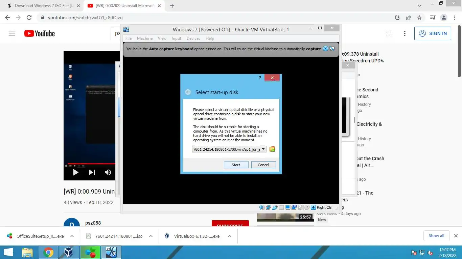The image size is (462, 259).
Task: Open options for the 7601.24214 iso download
Action: point(151,236)
